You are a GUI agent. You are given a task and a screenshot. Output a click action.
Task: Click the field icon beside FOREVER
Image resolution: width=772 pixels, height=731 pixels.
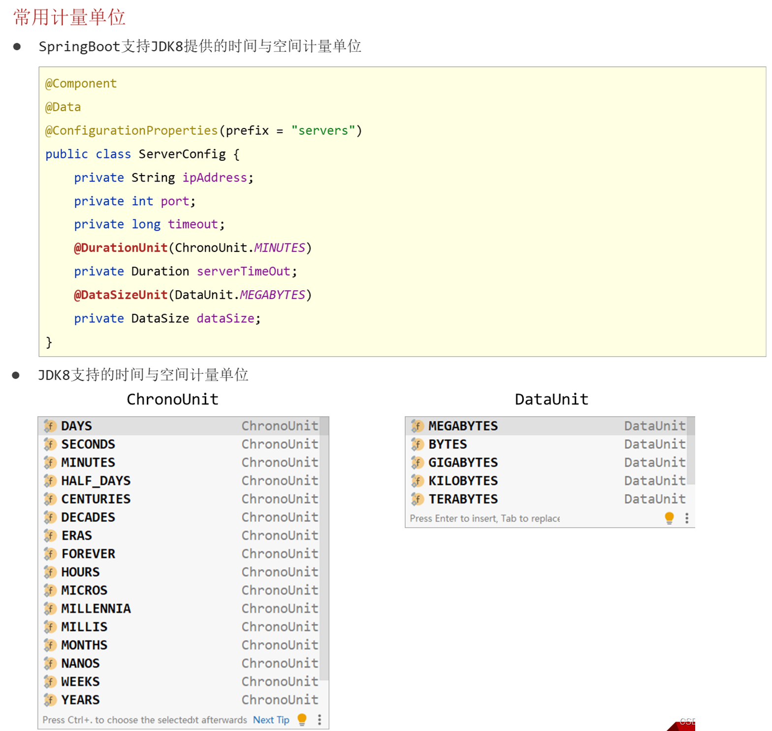pos(50,553)
